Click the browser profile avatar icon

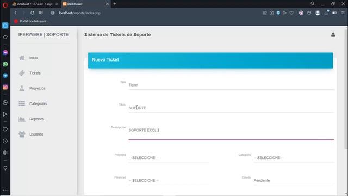pyautogui.click(x=318, y=13)
